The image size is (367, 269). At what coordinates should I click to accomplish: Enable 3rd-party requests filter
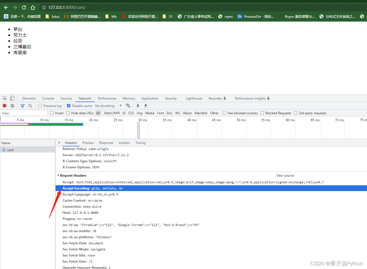coord(296,113)
